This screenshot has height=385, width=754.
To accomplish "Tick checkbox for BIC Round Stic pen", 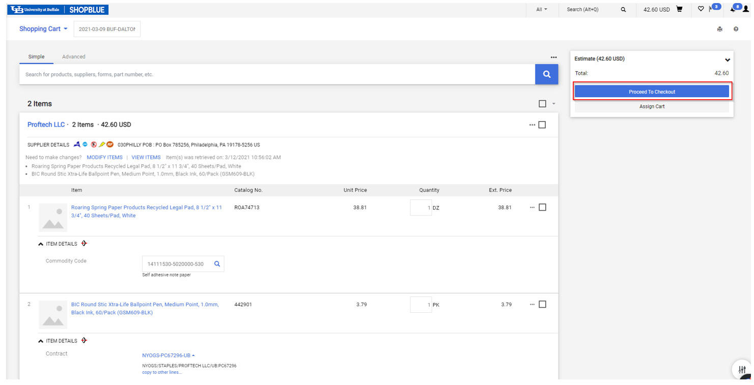I will 542,305.
